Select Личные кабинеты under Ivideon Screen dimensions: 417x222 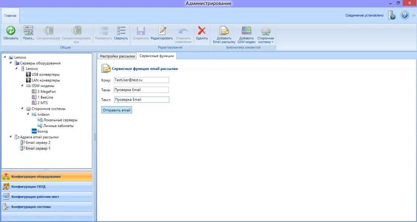coord(59,126)
